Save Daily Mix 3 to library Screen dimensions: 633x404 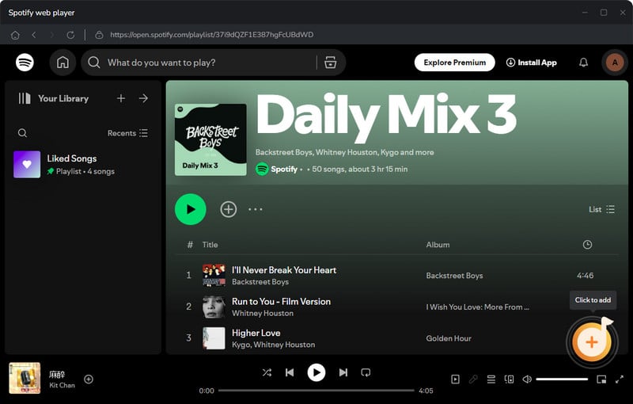click(229, 209)
